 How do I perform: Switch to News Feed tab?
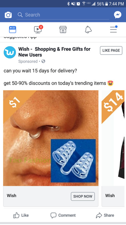(13, 30)
